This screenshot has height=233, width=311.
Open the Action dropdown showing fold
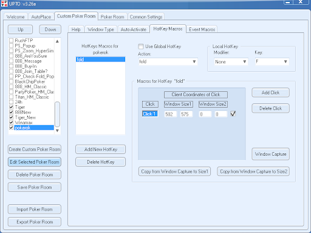tap(168, 61)
